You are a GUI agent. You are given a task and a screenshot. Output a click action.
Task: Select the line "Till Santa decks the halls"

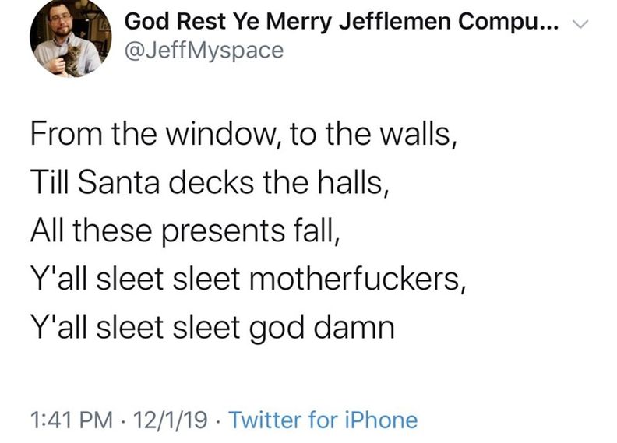pos(210,182)
